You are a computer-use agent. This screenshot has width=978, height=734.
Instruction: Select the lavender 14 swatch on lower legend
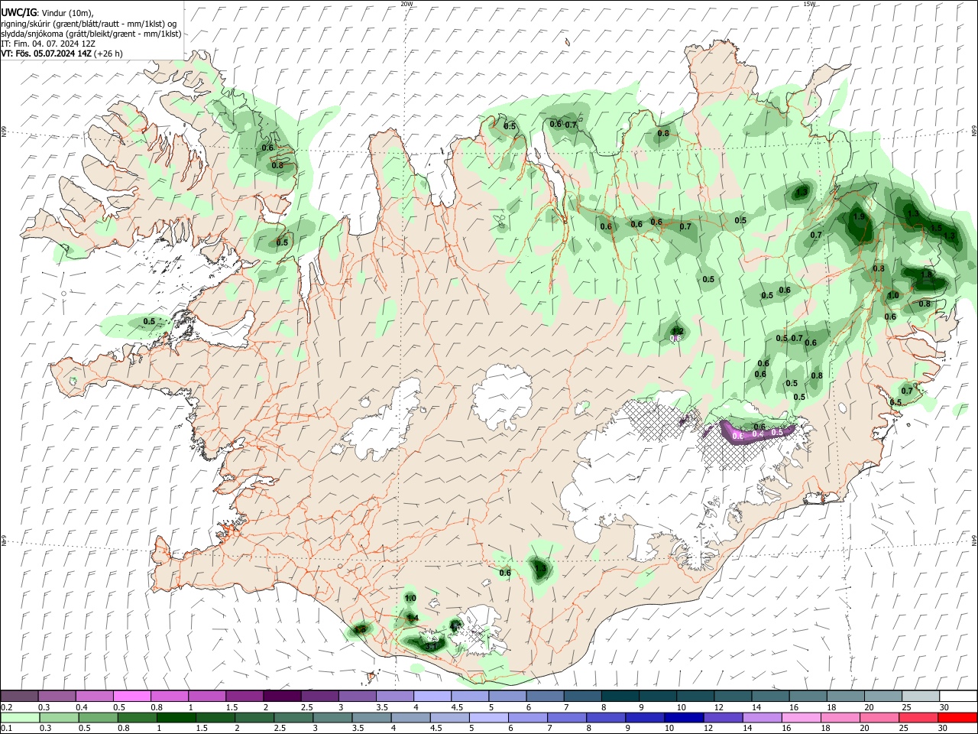(763, 718)
